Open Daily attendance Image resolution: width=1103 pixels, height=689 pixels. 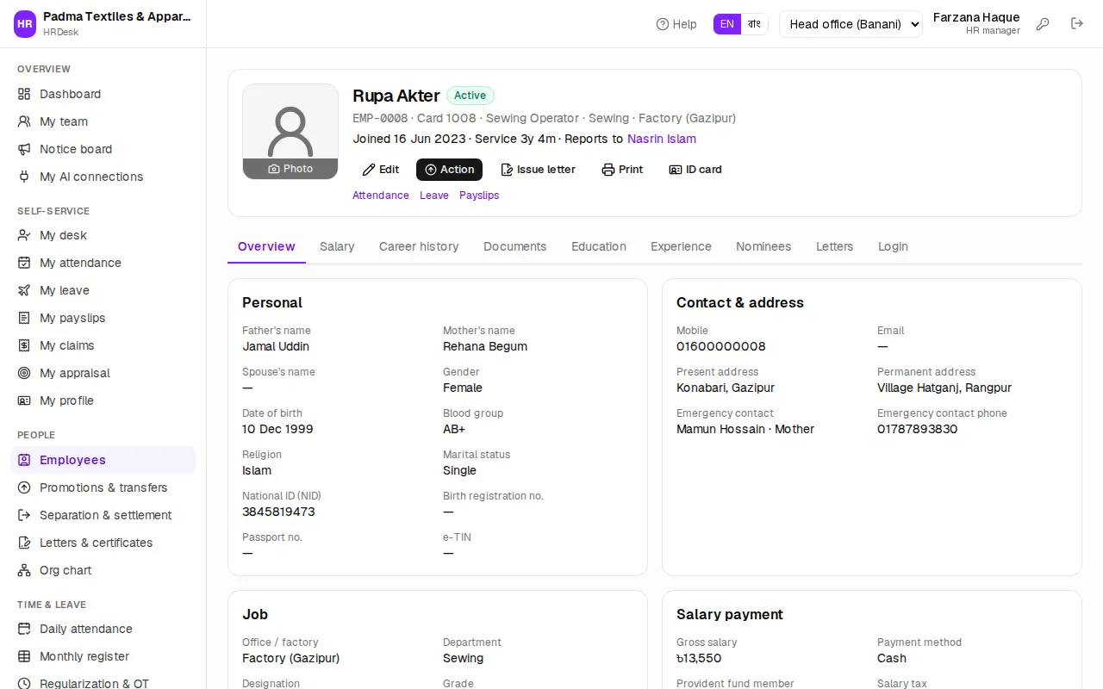[x=103, y=629]
